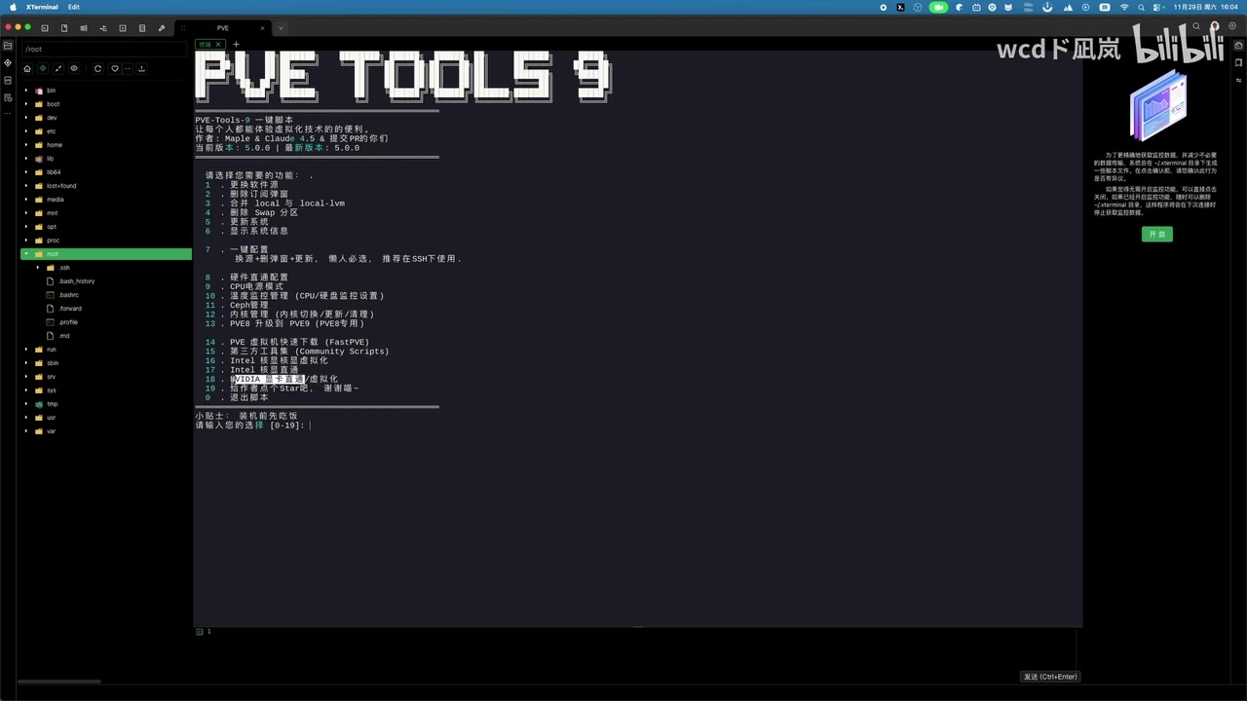1247x701 pixels.
Task: Click the server monitor toolbar icon
Action: tap(84, 28)
